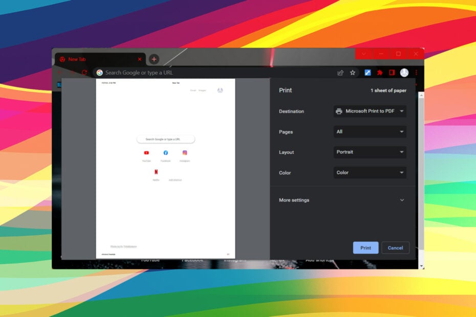Open the Destination printer dropdown
This screenshot has height=317, width=476.
pyautogui.click(x=370, y=111)
